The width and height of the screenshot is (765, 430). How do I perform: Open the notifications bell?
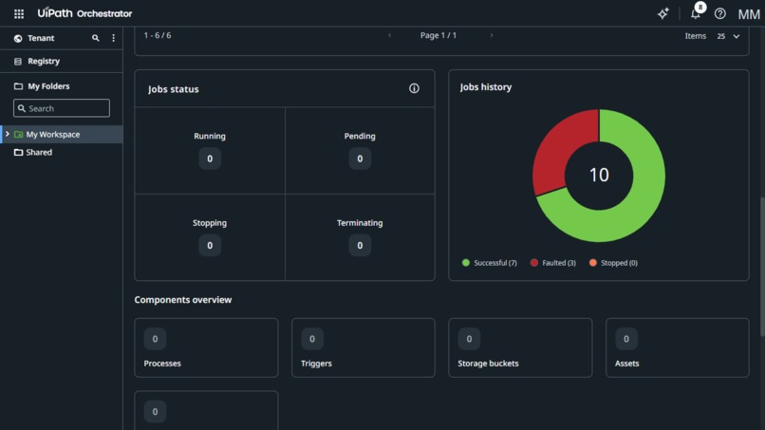point(696,13)
